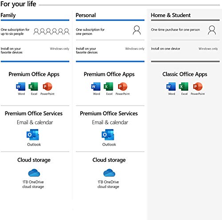Click the OneDrive cloud icon under Family

[34, 173]
